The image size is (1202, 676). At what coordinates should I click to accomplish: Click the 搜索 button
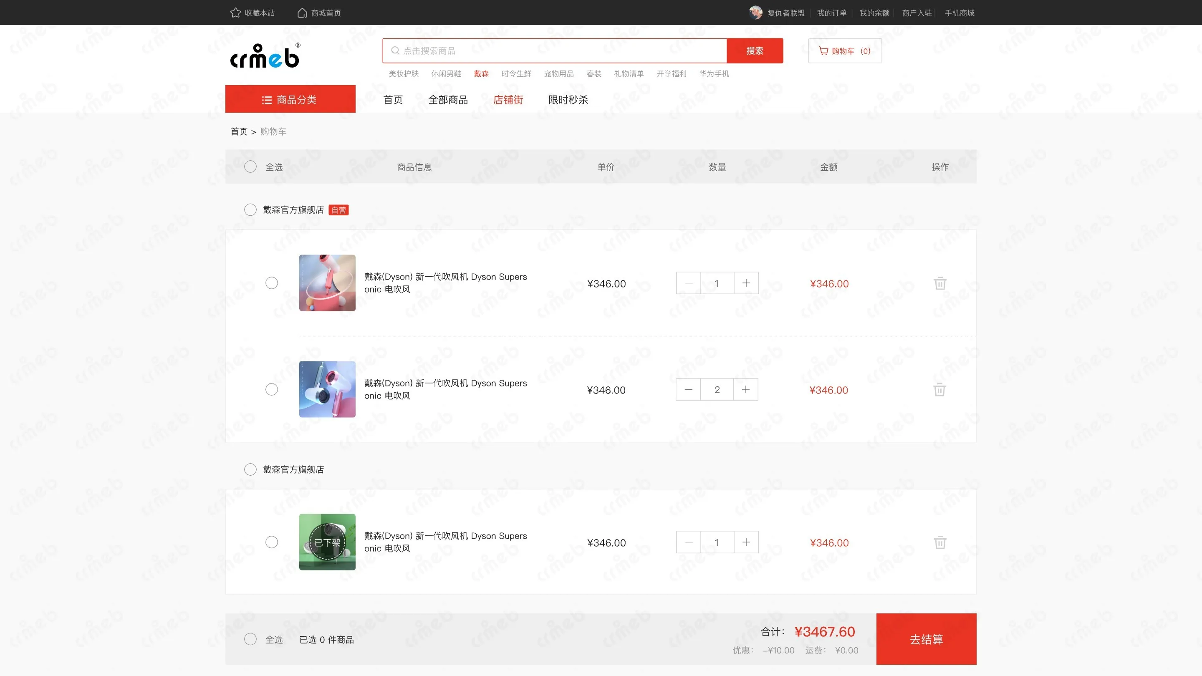click(755, 50)
